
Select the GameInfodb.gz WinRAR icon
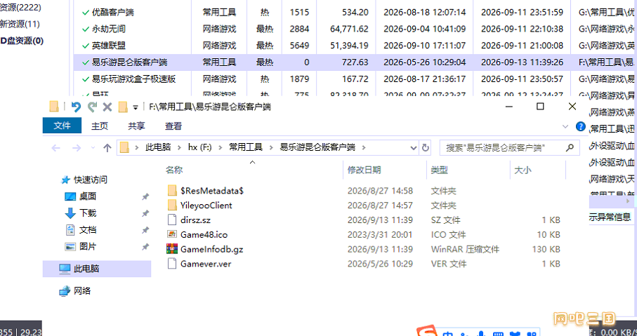coord(172,249)
